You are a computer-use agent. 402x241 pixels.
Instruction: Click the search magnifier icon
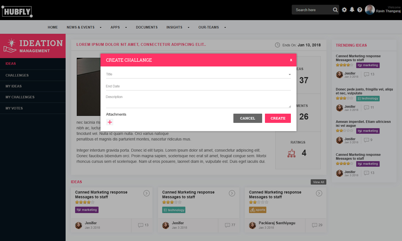pyautogui.click(x=335, y=10)
